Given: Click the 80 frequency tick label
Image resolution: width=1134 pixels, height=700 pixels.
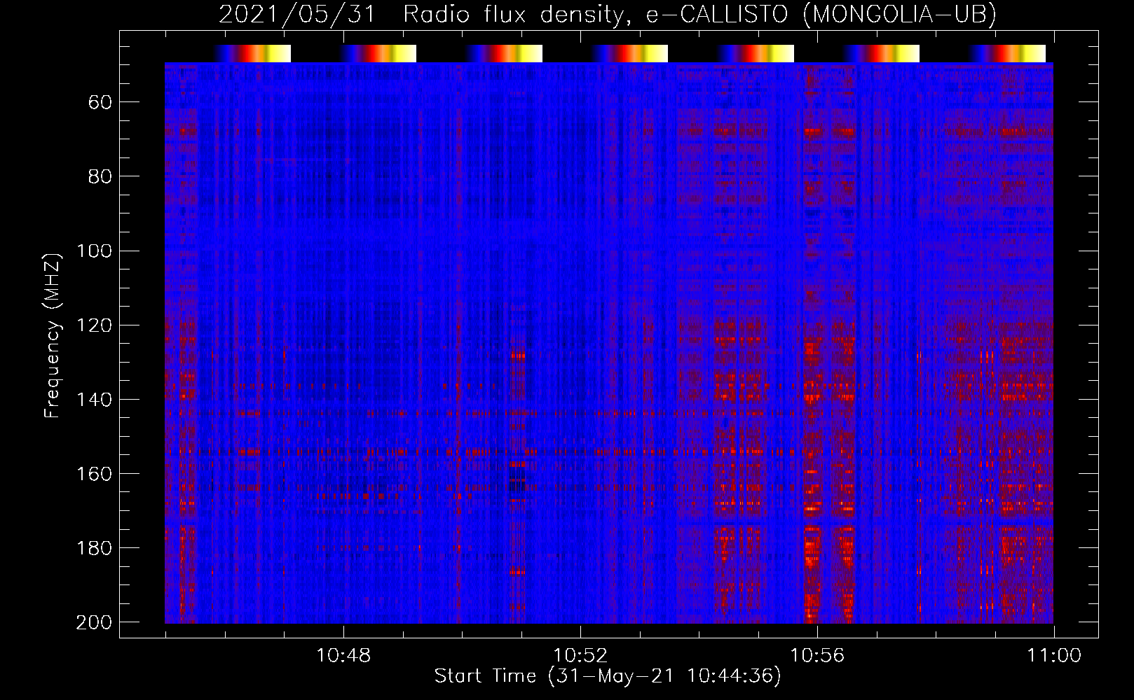Looking at the screenshot, I should click(x=100, y=176).
